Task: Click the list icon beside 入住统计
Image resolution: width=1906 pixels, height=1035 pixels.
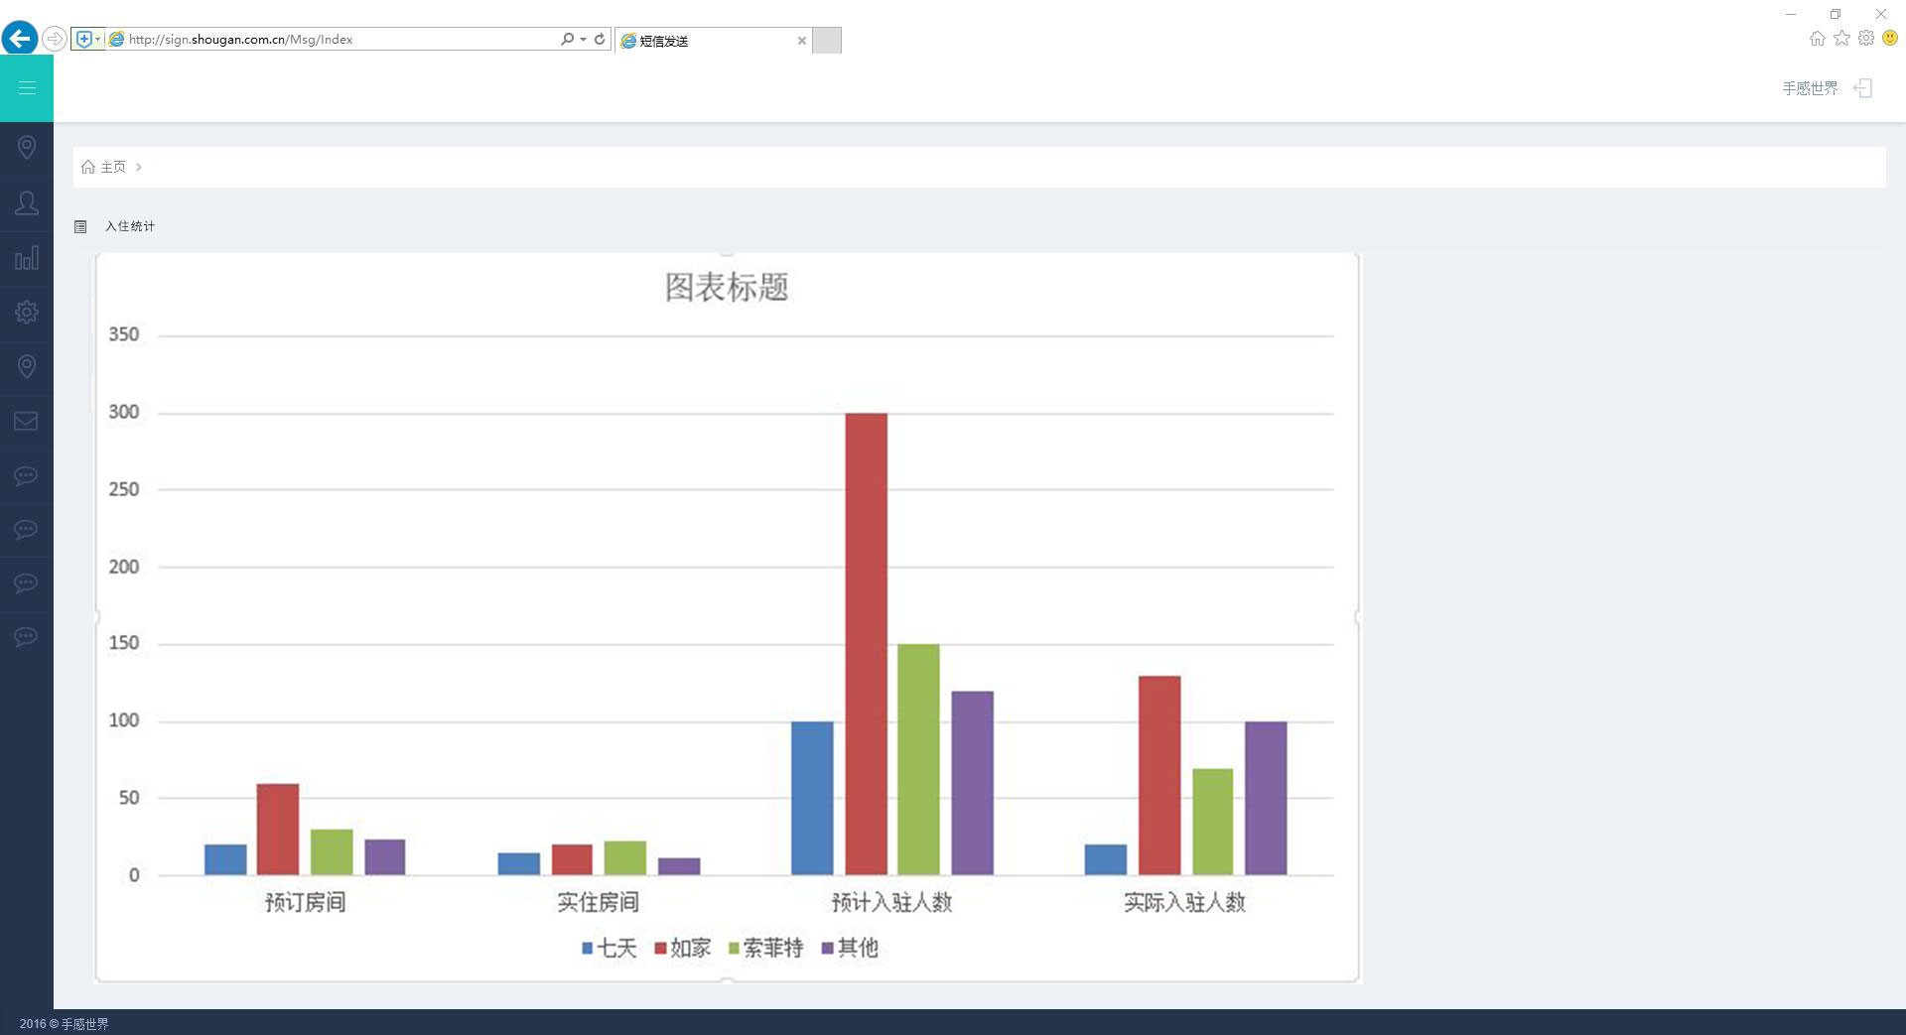Action: coord(80,226)
